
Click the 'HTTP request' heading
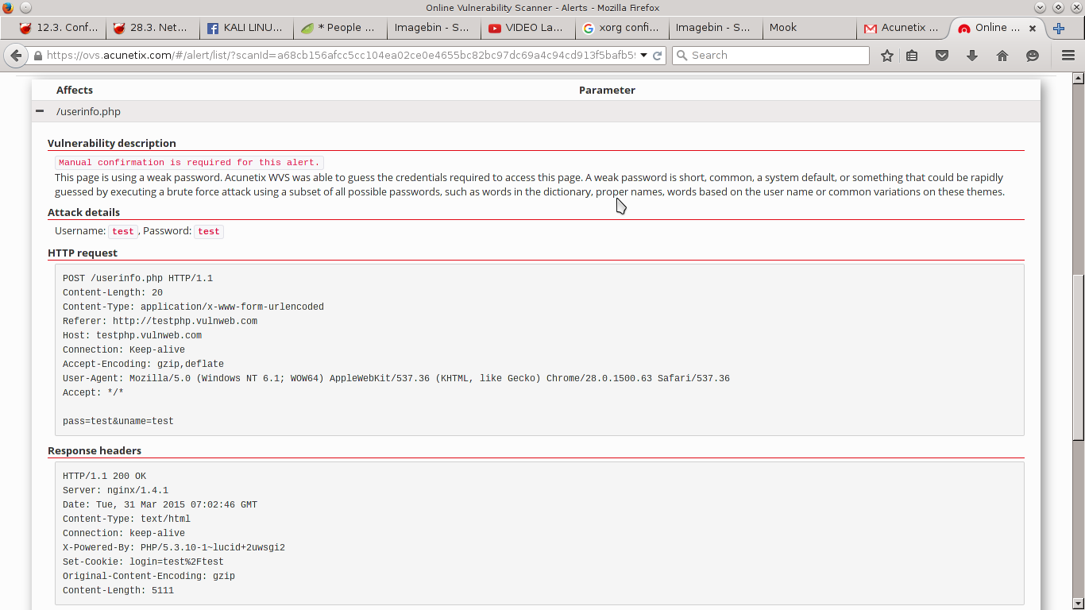click(x=83, y=253)
